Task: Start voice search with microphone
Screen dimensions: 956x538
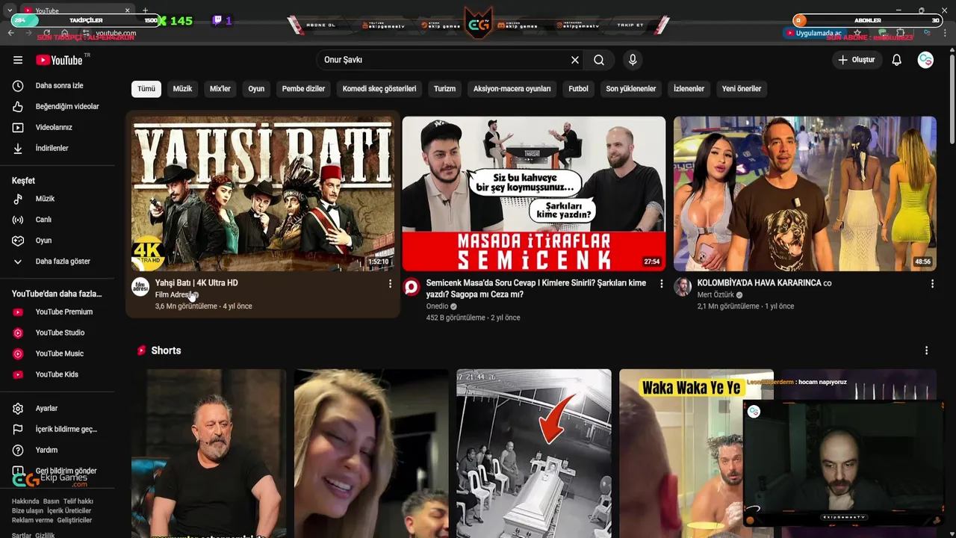Action: [633, 60]
